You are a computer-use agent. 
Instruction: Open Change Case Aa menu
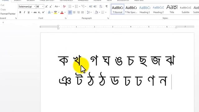[x=57, y=7]
